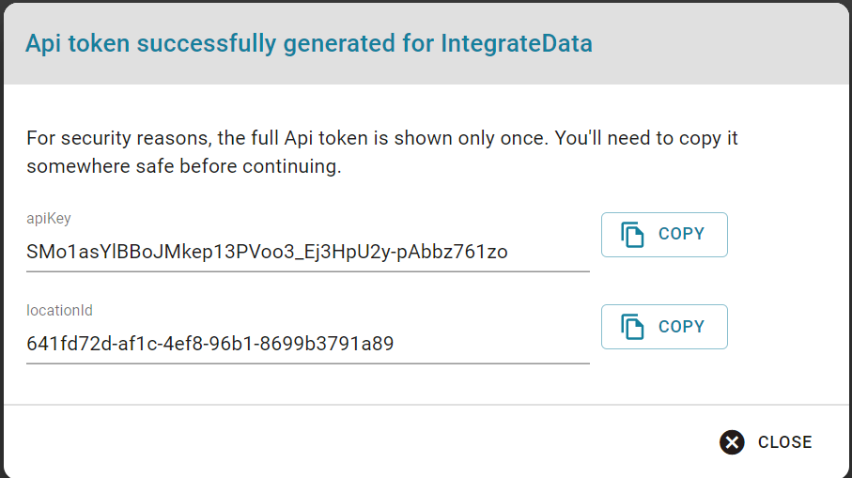Click 'somewhere safe before continuing' text

[x=184, y=166]
